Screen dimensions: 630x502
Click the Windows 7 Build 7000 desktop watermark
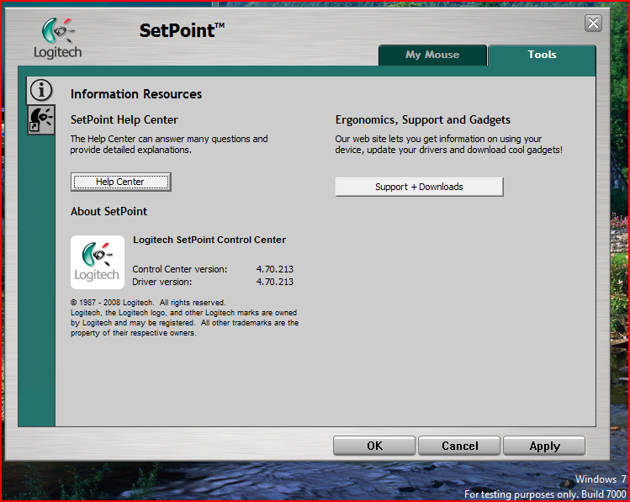pyautogui.click(x=545, y=487)
